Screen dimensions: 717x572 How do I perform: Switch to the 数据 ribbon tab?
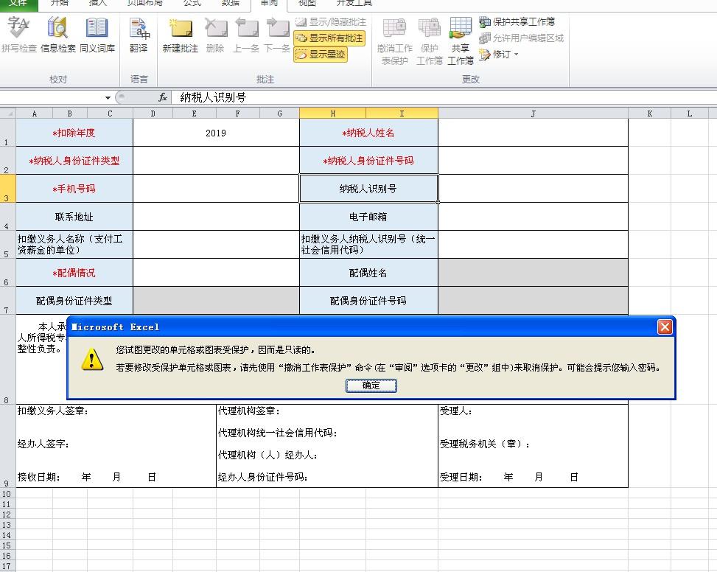[231, 4]
